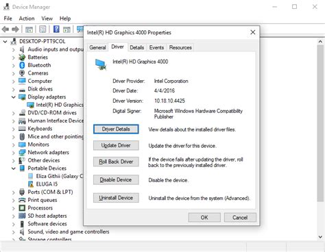Select driver date text 4/4/2016

(165, 90)
